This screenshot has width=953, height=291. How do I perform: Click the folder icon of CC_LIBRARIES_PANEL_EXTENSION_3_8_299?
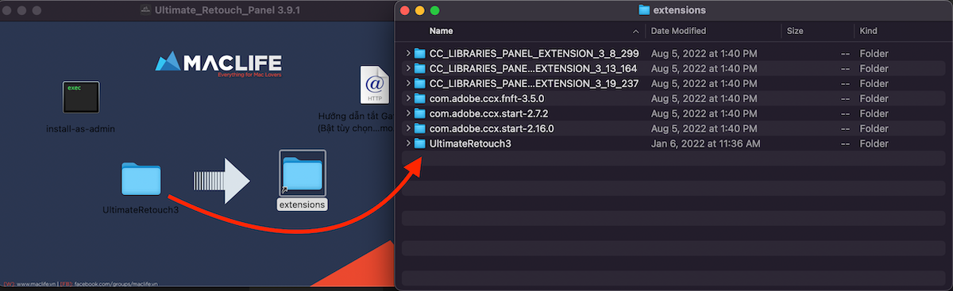pyautogui.click(x=420, y=53)
